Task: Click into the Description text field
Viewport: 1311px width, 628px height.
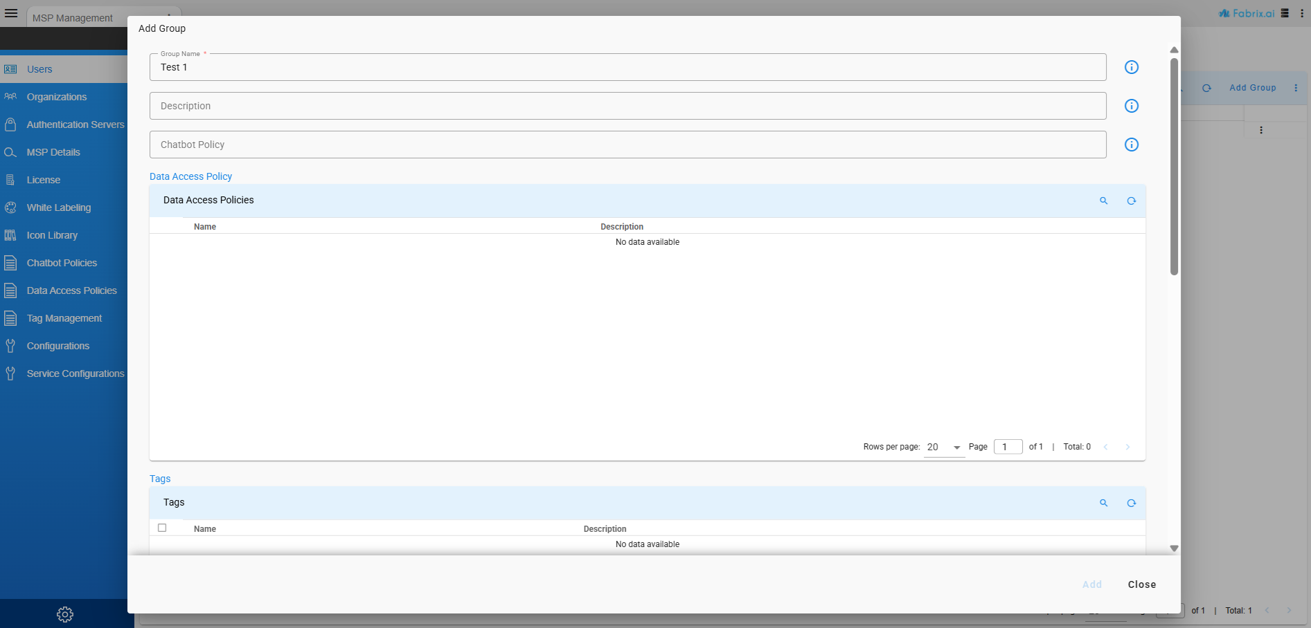Action: pos(627,106)
